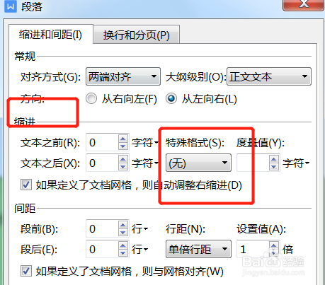Open the 对齐方式 alignment dropdown

click(x=123, y=76)
